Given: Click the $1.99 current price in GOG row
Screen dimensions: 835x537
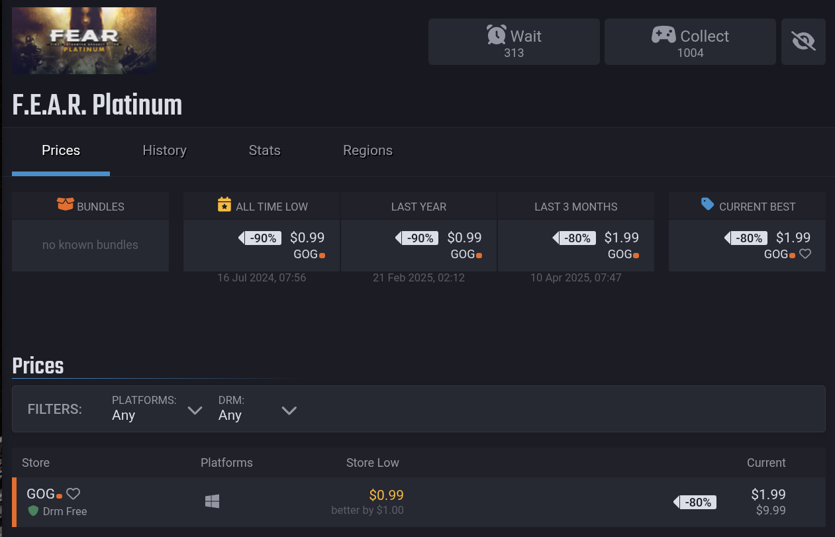Looking at the screenshot, I should coord(768,494).
